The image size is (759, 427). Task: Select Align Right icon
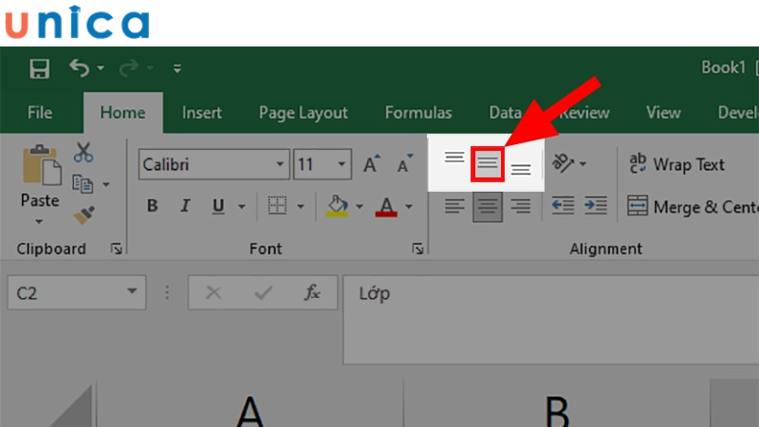pyautogui.click(x=521, y=206)
